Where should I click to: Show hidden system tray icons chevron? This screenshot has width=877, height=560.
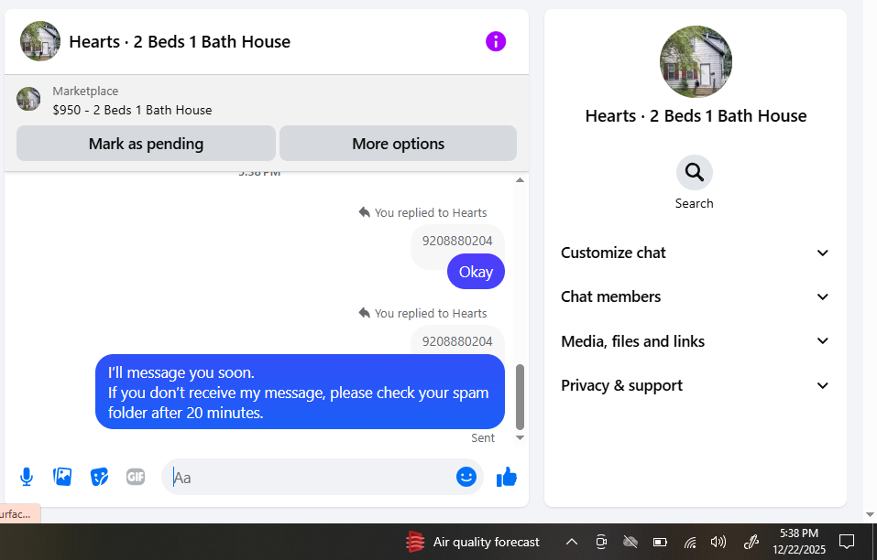point(571,542)
